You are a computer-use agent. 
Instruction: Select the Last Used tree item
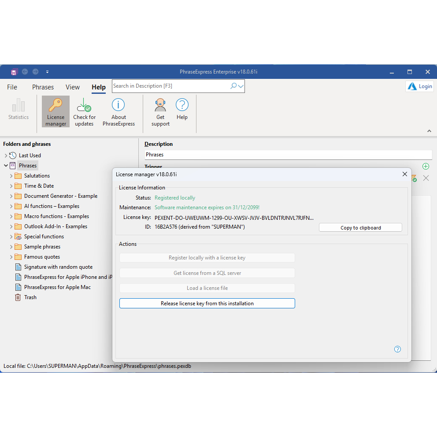coord(30,156)
